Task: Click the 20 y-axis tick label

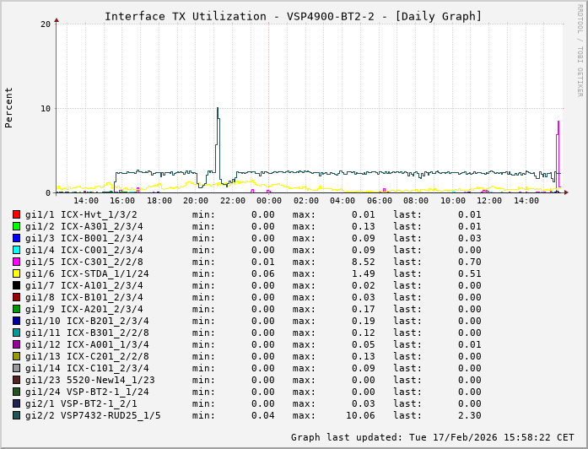Action: (46, 24)
